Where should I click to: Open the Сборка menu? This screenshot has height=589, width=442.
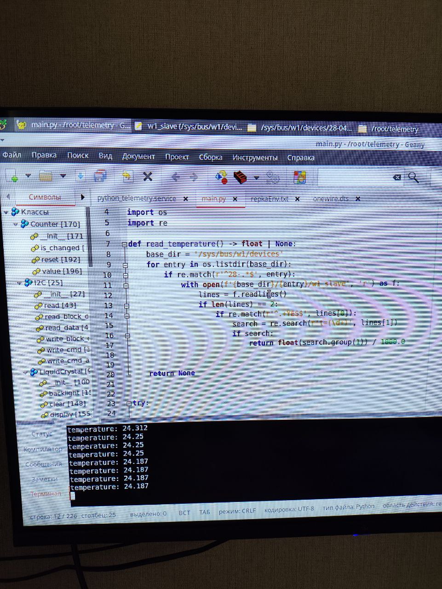(x=210, y=157)
